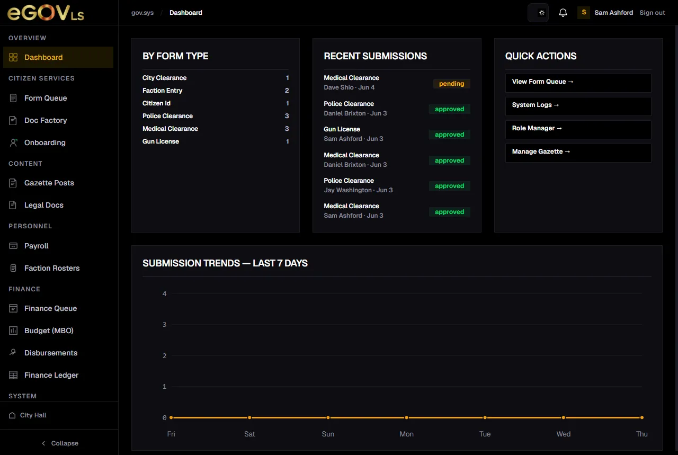Collapse the sidebar using the chevron
This screenshot has height=455, width=678.
[43, 443]
